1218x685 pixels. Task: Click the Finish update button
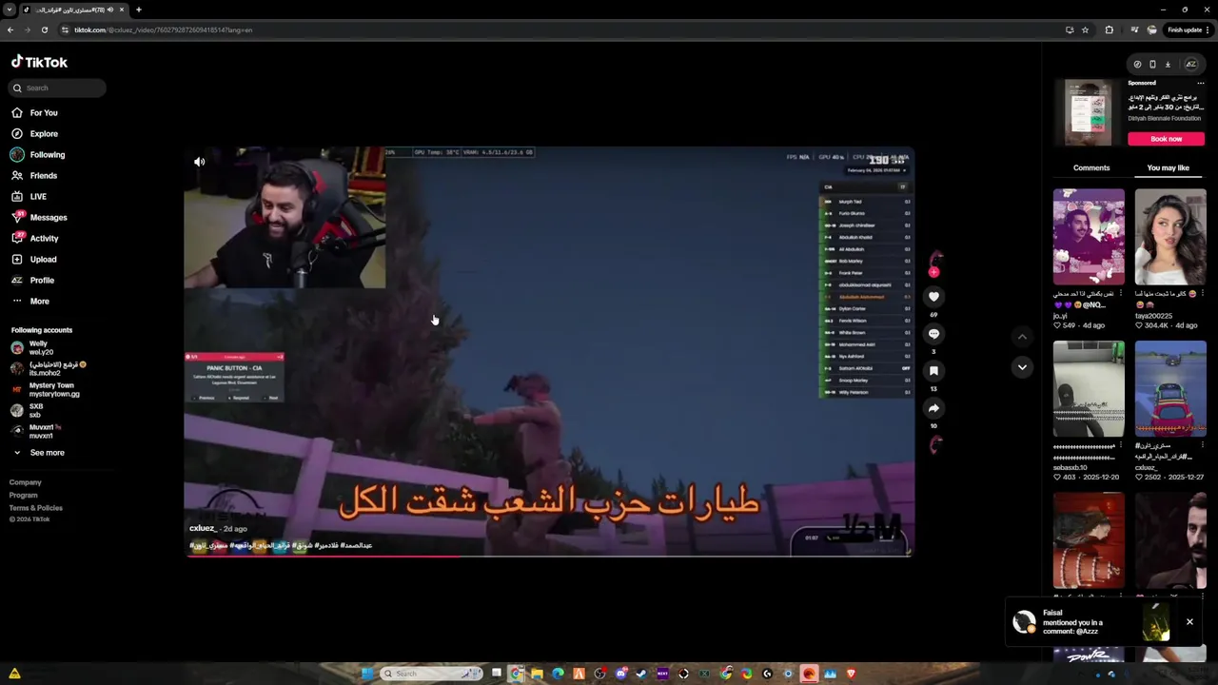click(1189, 29)
